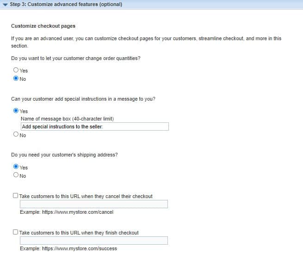Screen dimensions: 303x259
Task: Click the cancel checkout URL text field
Action: tap(94, 204)
